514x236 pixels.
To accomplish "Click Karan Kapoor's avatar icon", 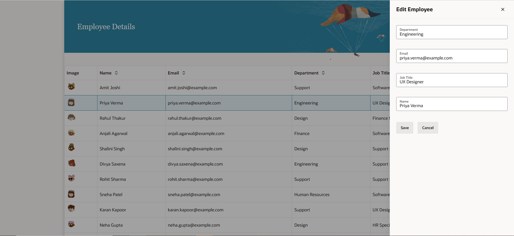I will (x=71, y=208).
